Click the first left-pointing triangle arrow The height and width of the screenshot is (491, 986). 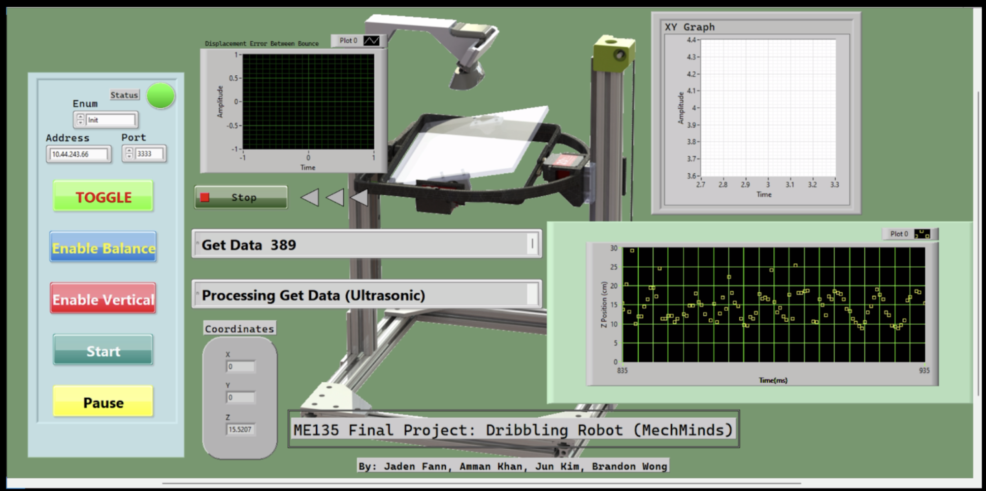click(x=310, y=197)
